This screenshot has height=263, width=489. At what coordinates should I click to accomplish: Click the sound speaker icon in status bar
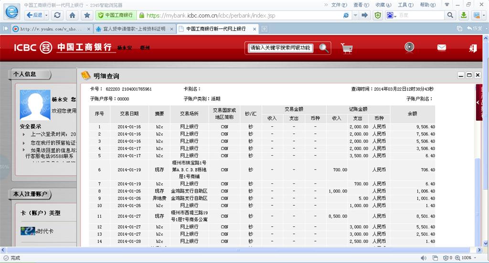click(423, 258)
